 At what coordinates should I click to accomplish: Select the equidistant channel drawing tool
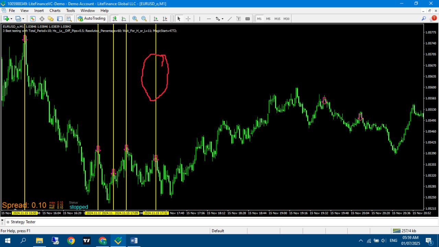click(x=217, y=19)
